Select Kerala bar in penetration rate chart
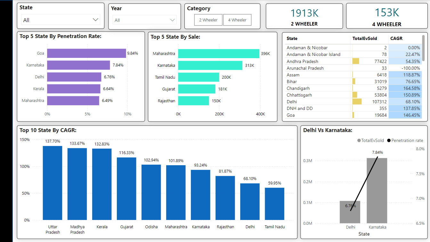Viewport: 430px width, 242px height. point(74,89)
